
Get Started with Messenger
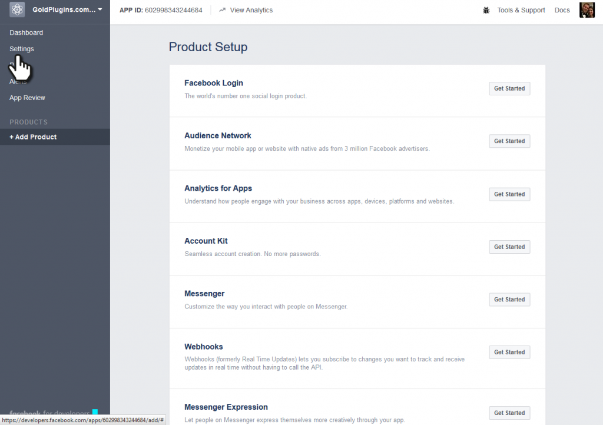pos(509,299)
